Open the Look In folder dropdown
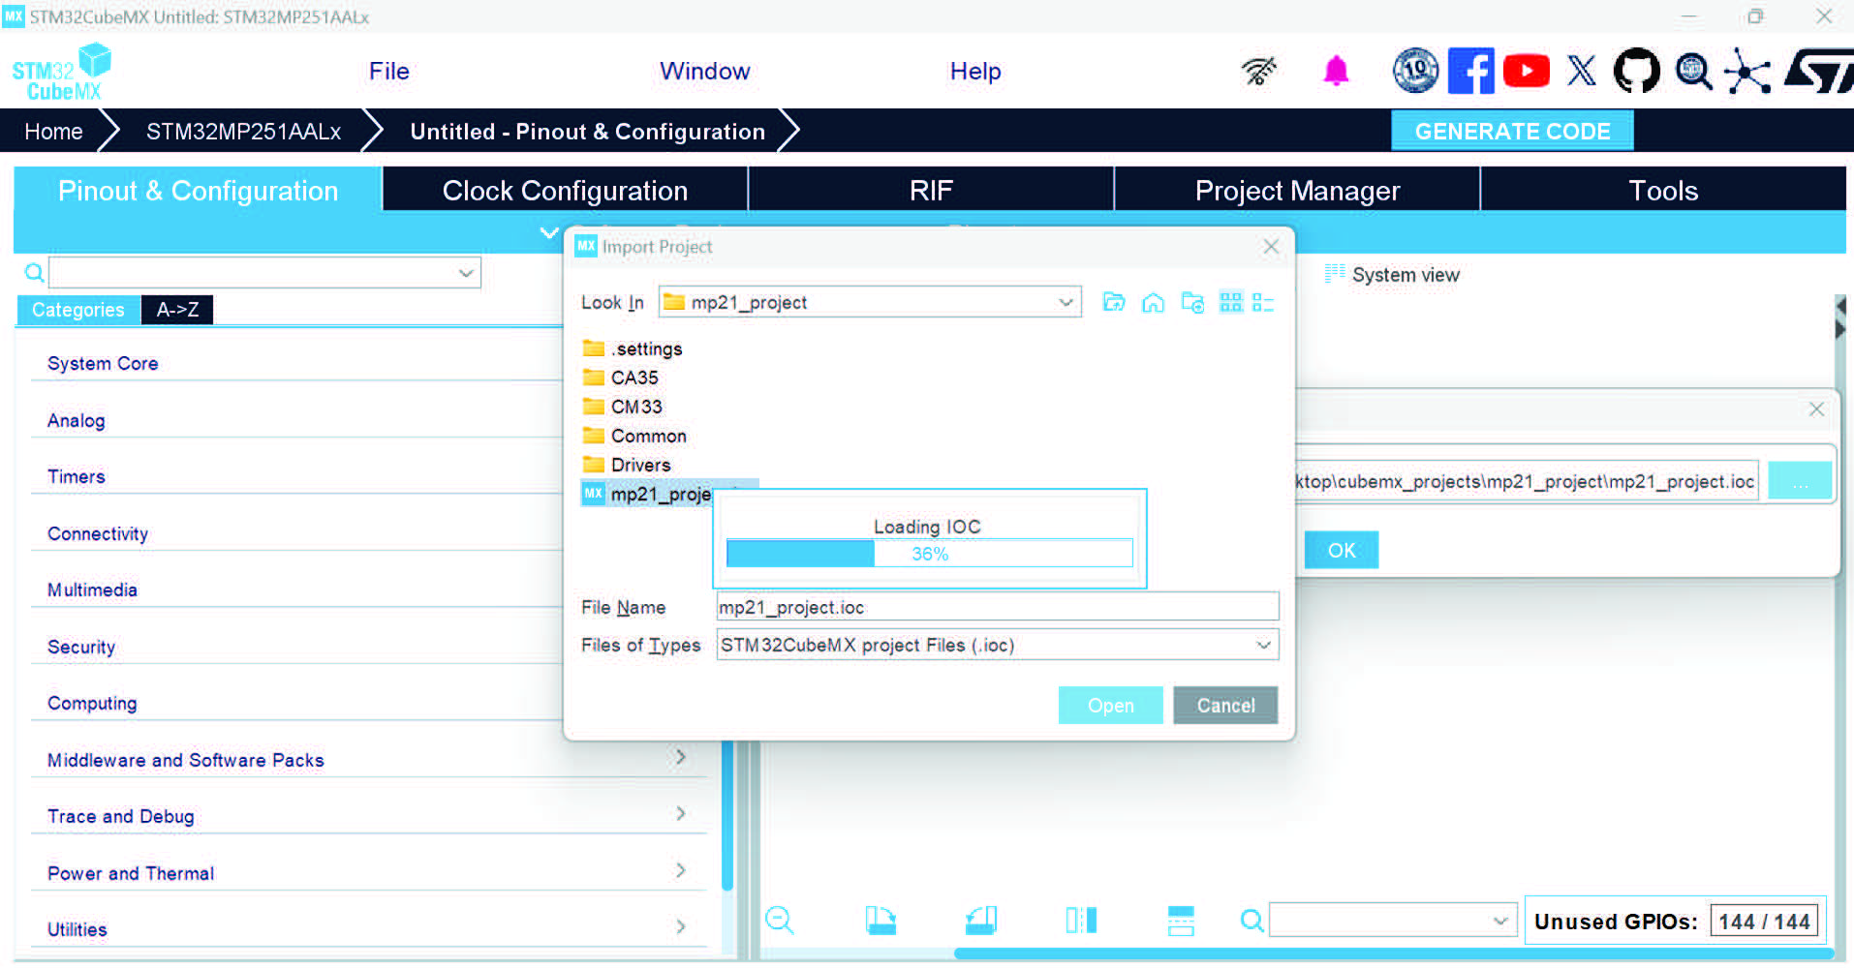Viewport: 1854px width, 968px height. pos(1066,302)
